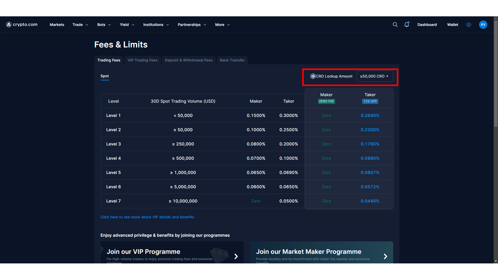Click the 12% OFF badge under Taker
This screenshot has width=498, height=280.
point(370,101)
